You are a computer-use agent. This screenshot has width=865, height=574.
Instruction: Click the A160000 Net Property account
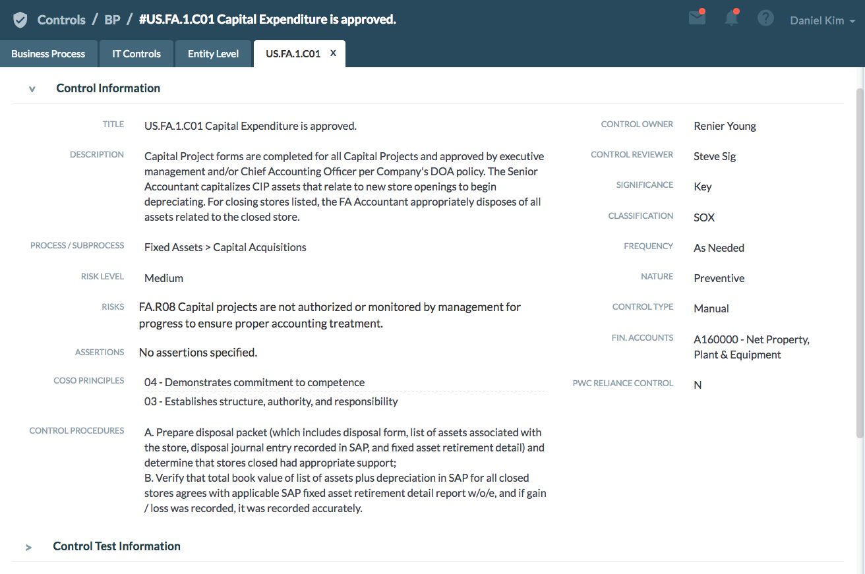(x=752, y=347)
